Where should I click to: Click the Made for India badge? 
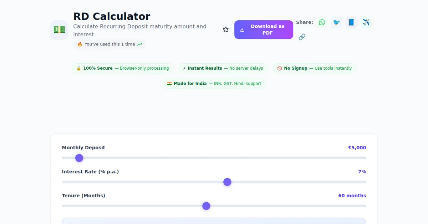[x=214, y=84]
